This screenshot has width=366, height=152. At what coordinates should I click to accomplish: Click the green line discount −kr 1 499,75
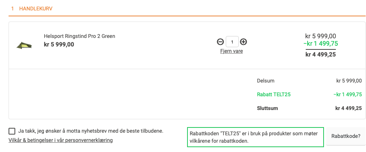321,44
